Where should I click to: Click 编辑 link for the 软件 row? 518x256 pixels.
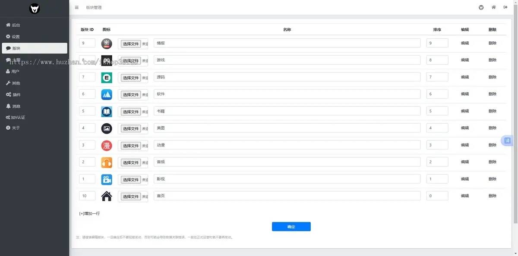coord(465,94)
